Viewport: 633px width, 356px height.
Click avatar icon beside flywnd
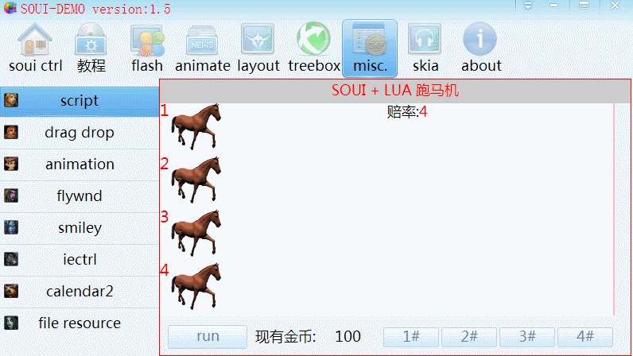(x=11, y=195)
